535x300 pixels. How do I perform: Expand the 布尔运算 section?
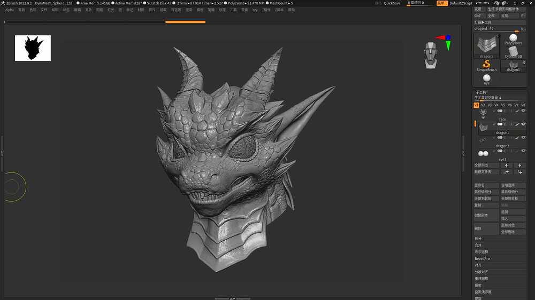[x=481, y=252]
